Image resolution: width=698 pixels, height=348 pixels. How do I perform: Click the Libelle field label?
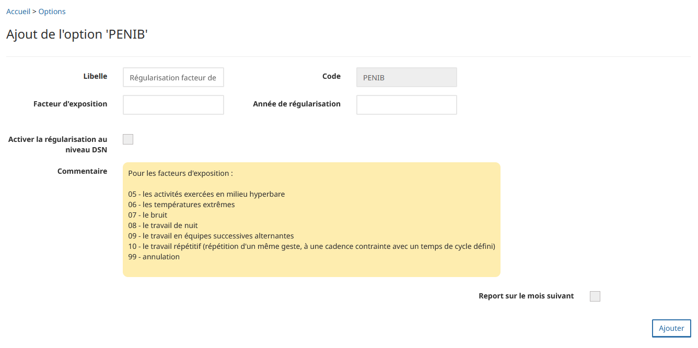point(95,76)
